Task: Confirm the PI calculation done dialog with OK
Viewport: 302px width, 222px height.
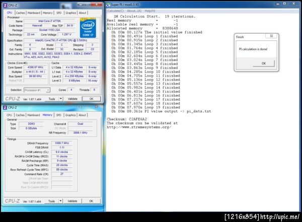Action: 264,63
